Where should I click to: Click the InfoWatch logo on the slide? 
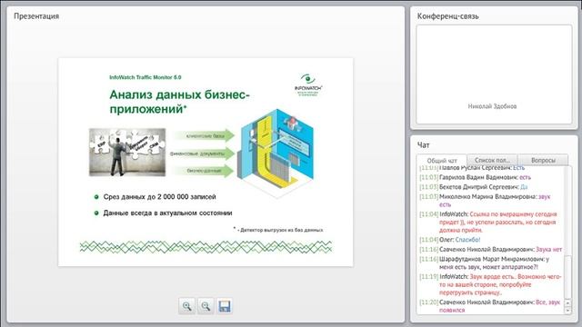[308, 85]
